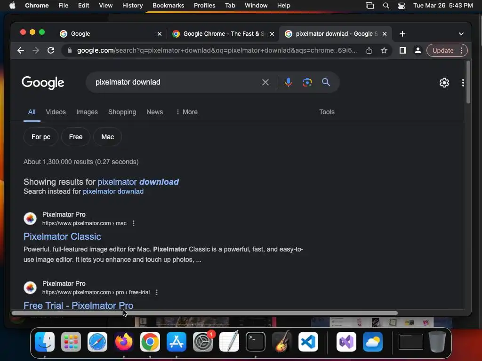This screenshot has height=361, width=482.
Task: Click the vertical page scrollbar
Action: (x=468, y=82)
